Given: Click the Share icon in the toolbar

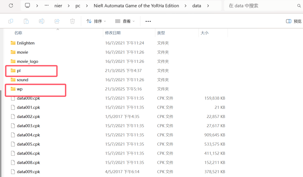Looking at the screenshot, I should 57,21.
